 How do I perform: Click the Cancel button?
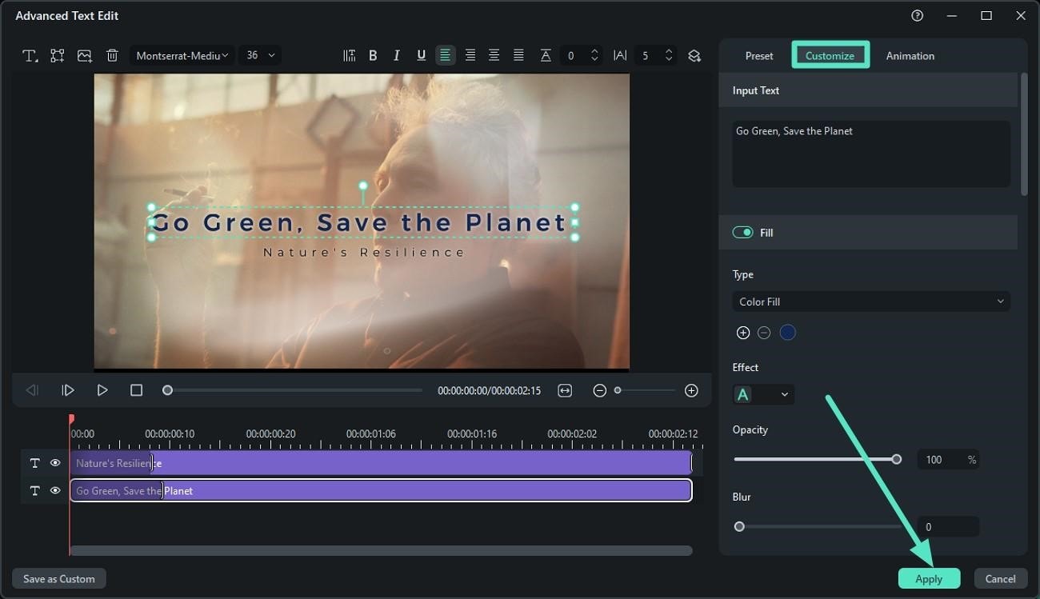point(1000,579)
